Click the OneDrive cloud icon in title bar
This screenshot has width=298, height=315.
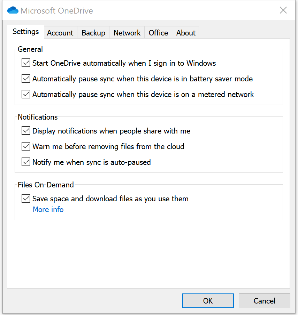coord(13,10)
